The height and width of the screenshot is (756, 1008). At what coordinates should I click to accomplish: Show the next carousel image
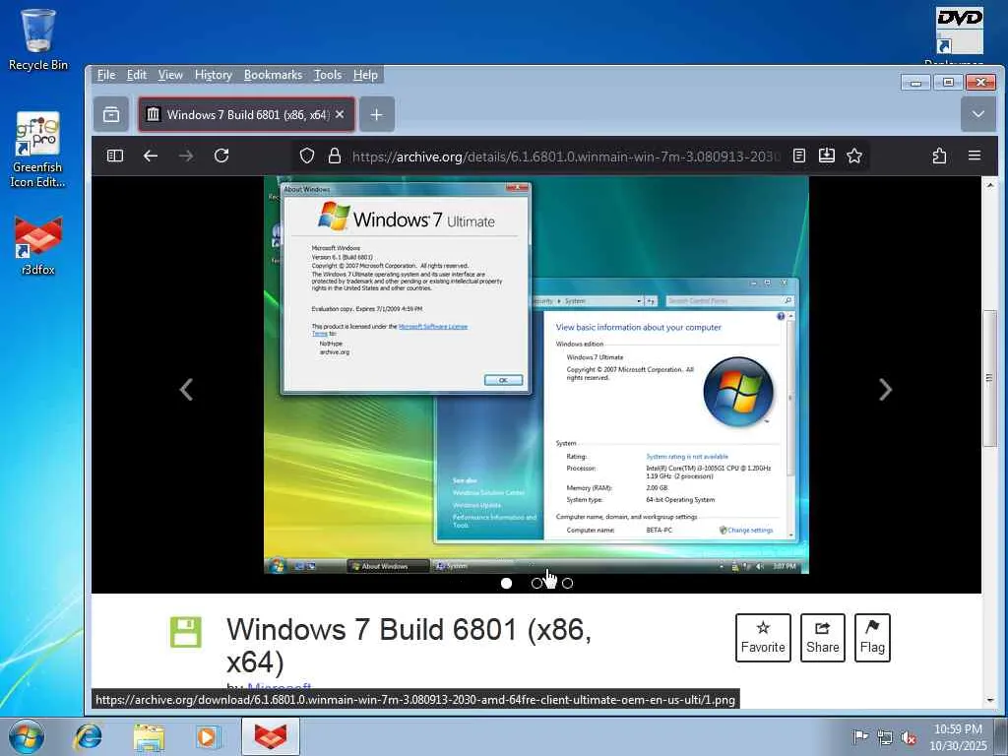885,390
